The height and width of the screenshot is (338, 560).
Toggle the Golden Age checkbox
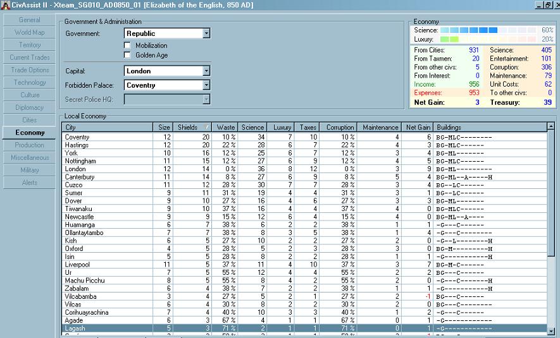(127, 55)
